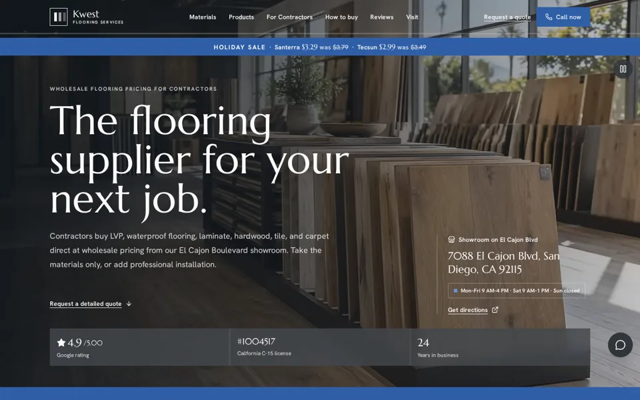Click the Wholesale flooring pricing for contractors tagline
Viewport: 640px width, 400px height.
[x=133, y=89]
